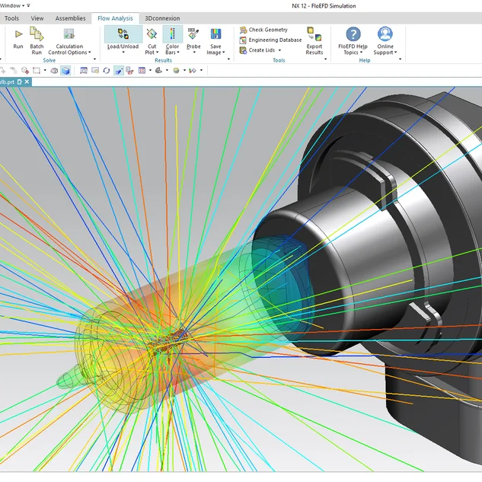Viewport: 482px width, 482px height.
Task: Expand the Probe dropdown arrow
Action: pyautogui.click(x=194, y=53)
